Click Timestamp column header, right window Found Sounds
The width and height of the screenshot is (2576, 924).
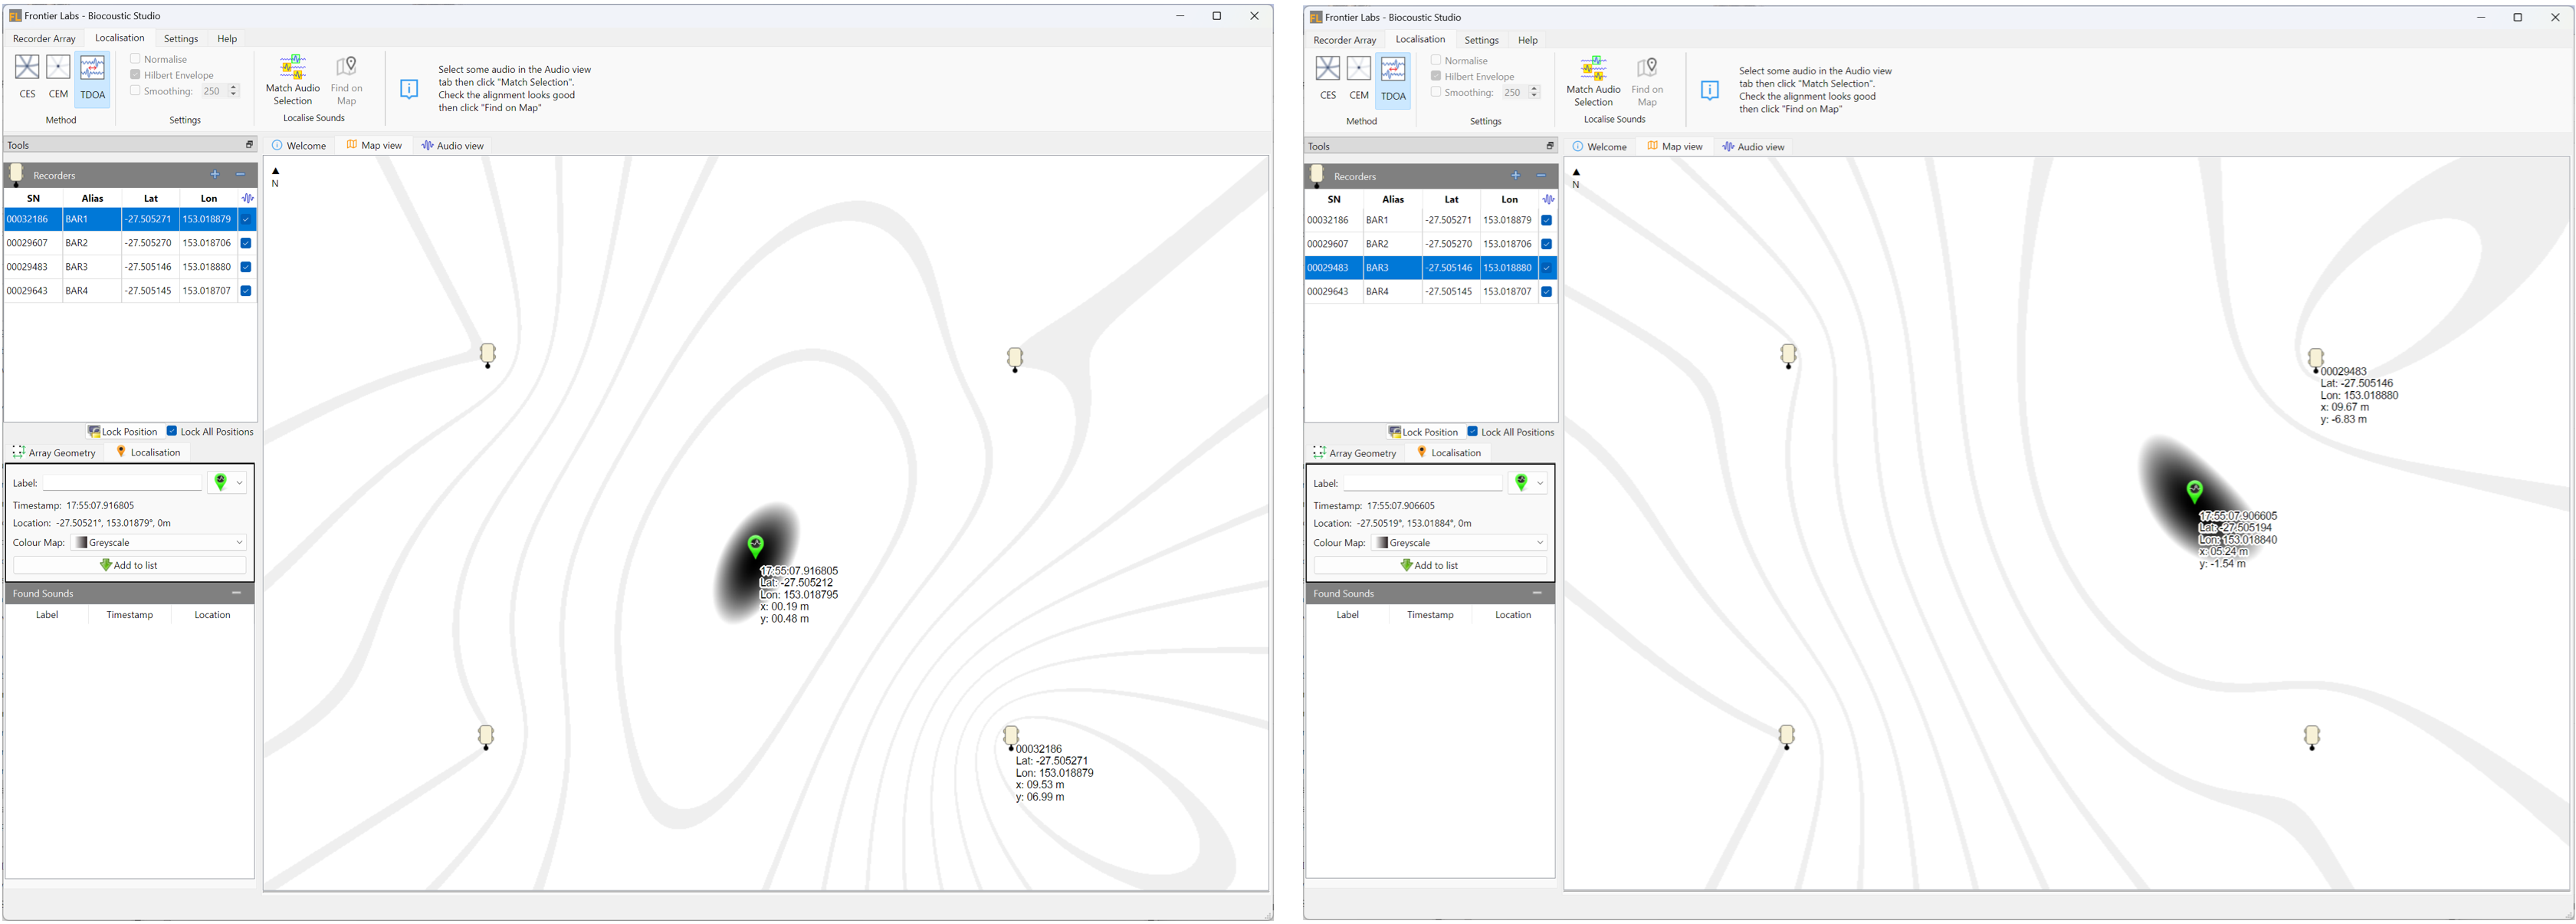[x=1430, y=615]
